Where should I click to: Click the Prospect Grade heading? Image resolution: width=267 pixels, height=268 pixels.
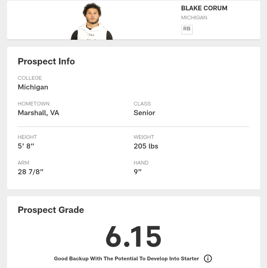pyautogui.click(x=51, y=210)
